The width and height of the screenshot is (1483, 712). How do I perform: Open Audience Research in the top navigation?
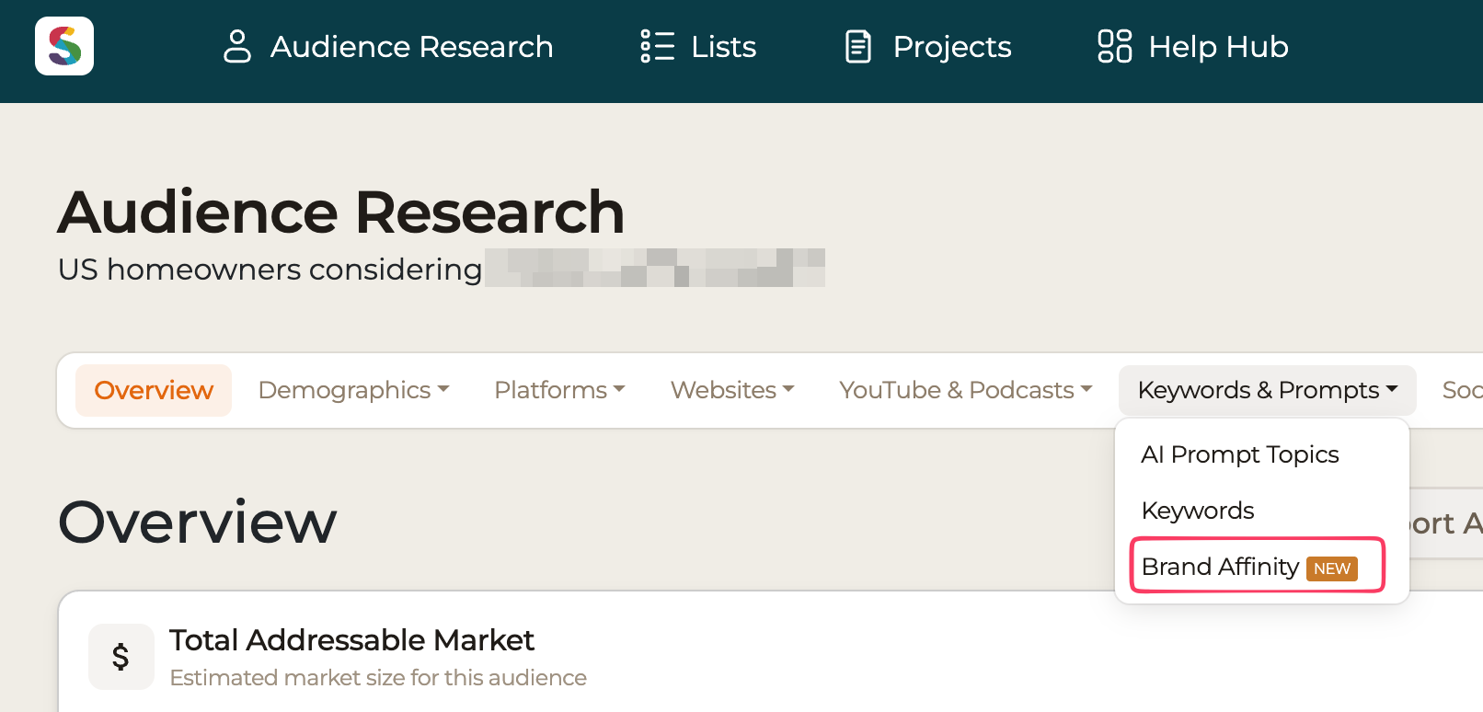(x=388, y=46)
